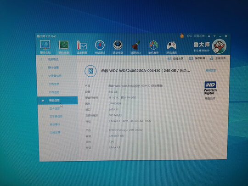Select 电脑概览 in sidebar
248x186 pixels.
(x=53, y=59)
